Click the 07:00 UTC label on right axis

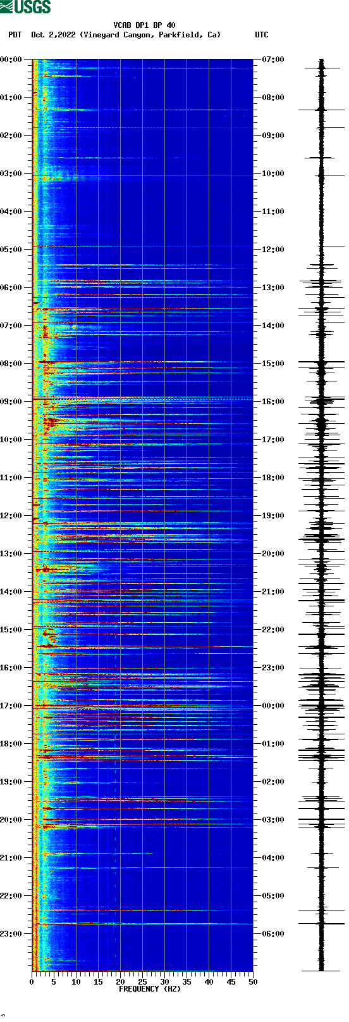tap(273, 60)
